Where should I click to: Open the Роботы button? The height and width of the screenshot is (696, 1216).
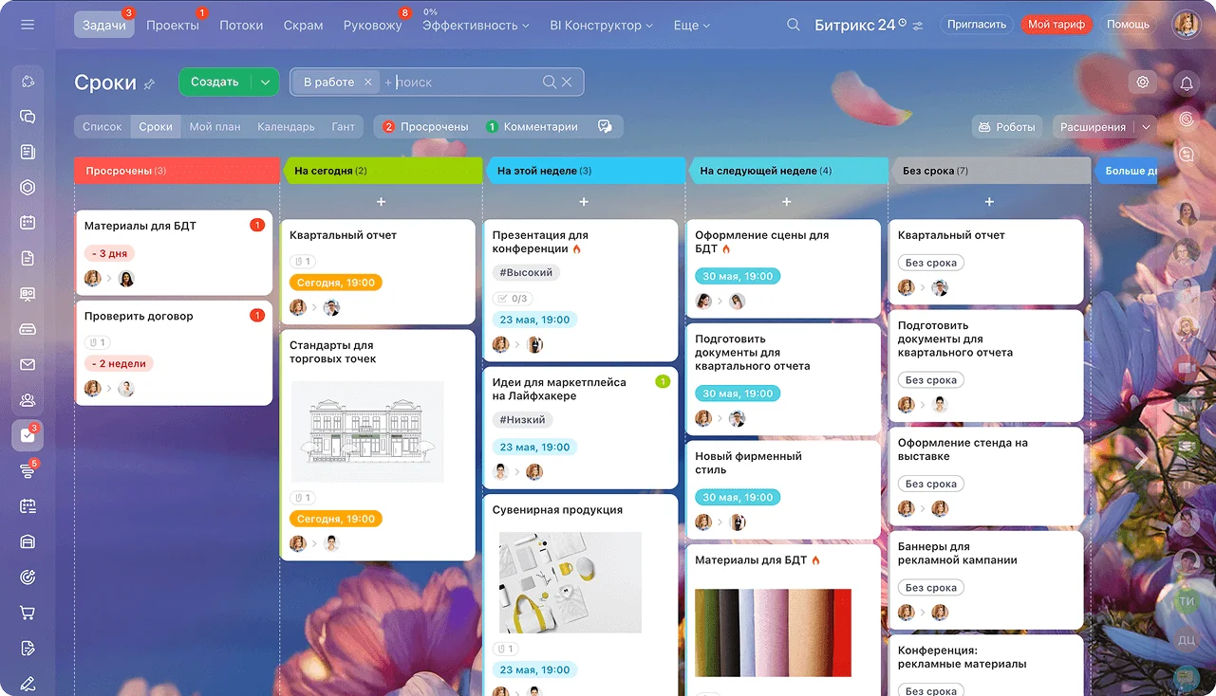tap(1007, 126)
